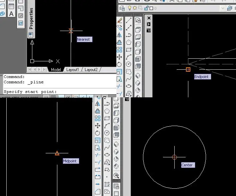This screenshot has width=236, height=196.
Task: Click the Center snap marker inside the circle
Action: pos(174,157)
